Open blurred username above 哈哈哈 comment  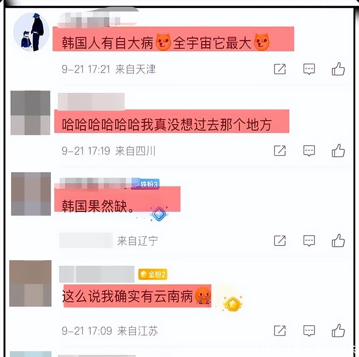pyautogui.click(x=91, y=101)
